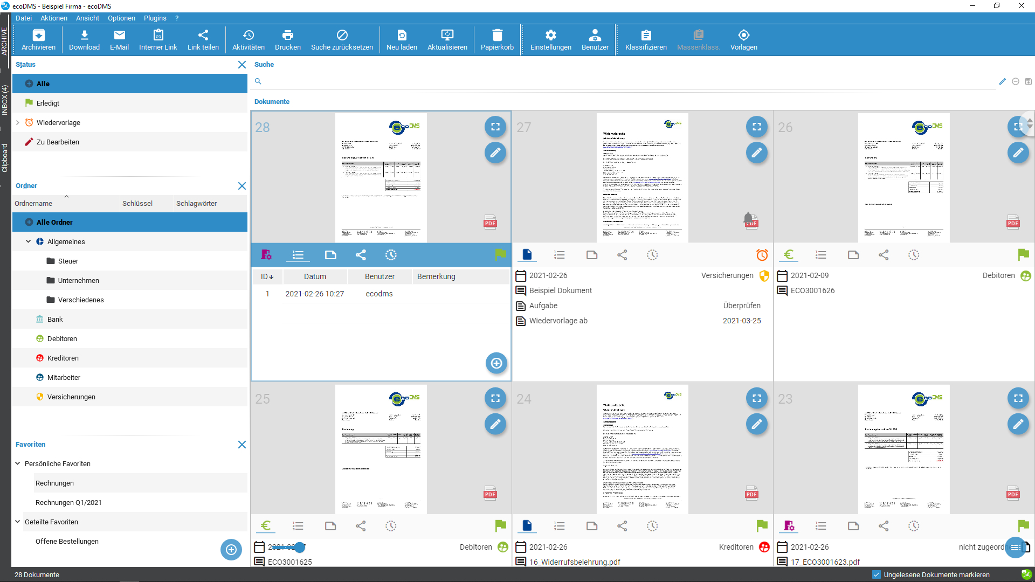Select the Erledigt status filter
Viewport: 1035px width, 582px height.
[47, 103]
